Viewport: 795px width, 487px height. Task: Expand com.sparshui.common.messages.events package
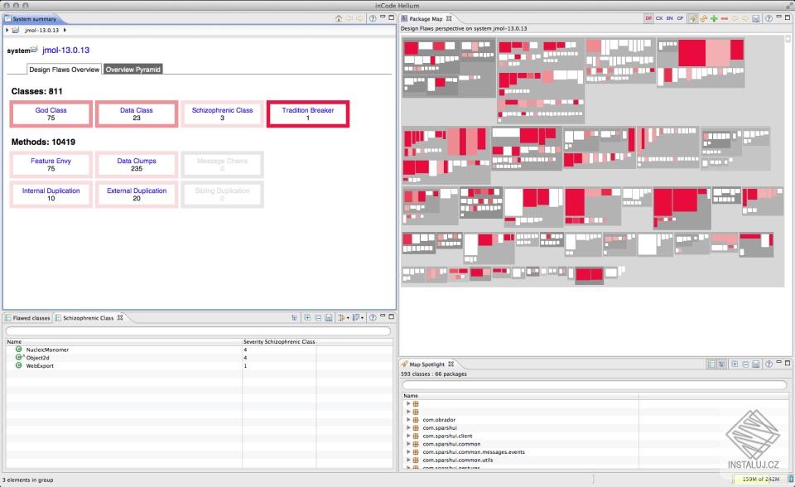tap(408, 452)
